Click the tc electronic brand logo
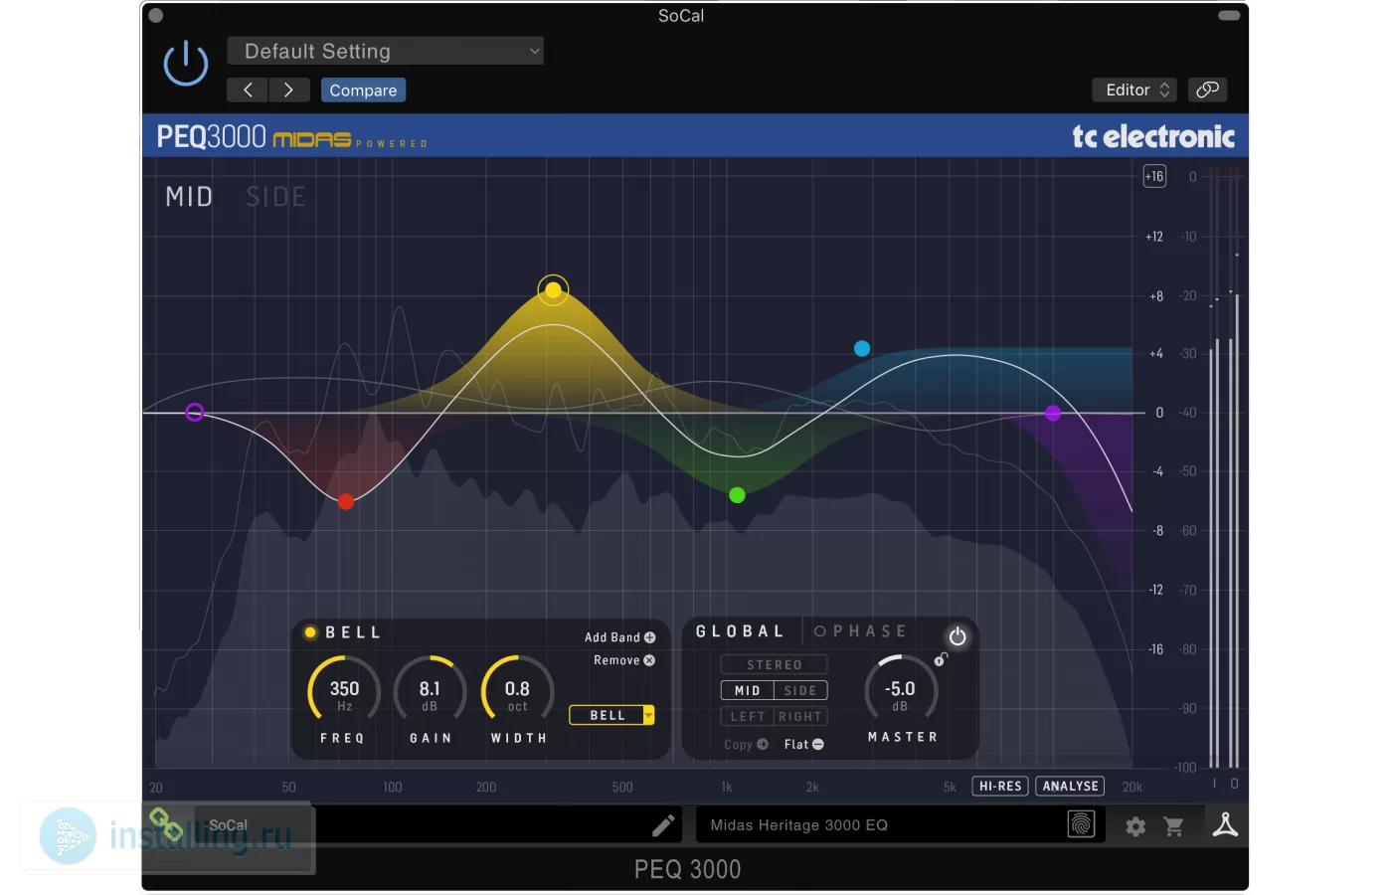The image size is (1392, 895). tap(1153, 136)
